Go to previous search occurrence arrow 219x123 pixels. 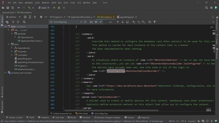(118, 22)
